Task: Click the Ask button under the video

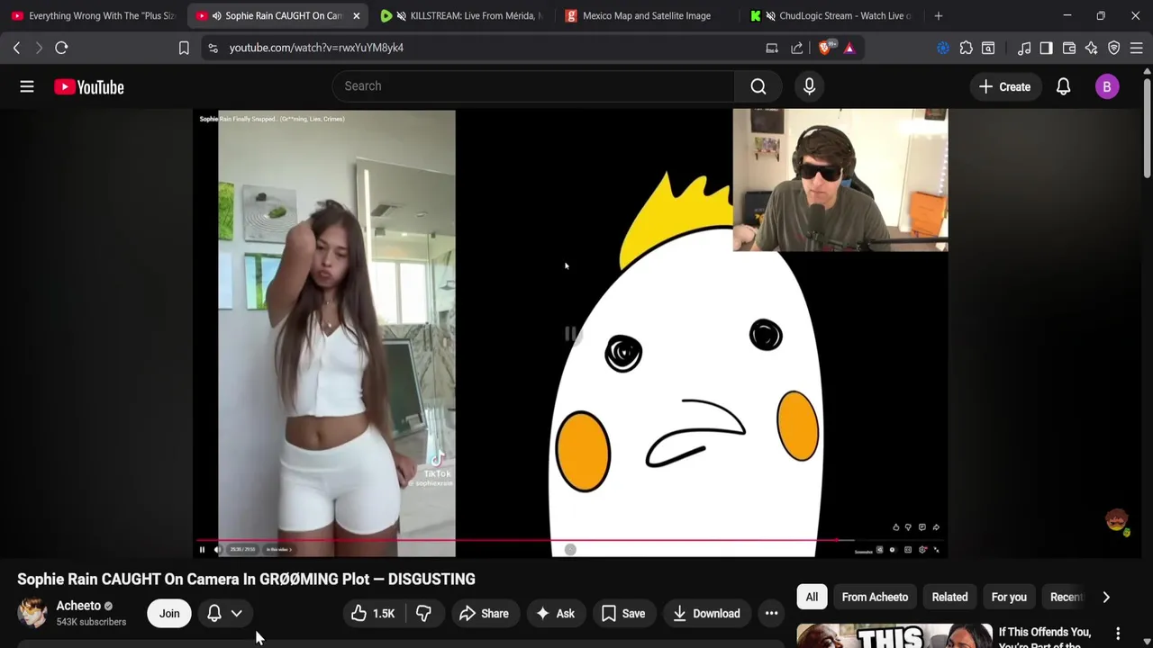Action: coord(555,613)
